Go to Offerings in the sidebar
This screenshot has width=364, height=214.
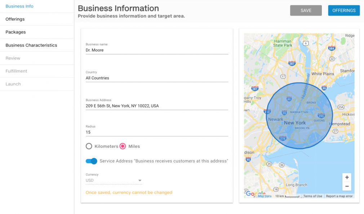coord(15,19)
